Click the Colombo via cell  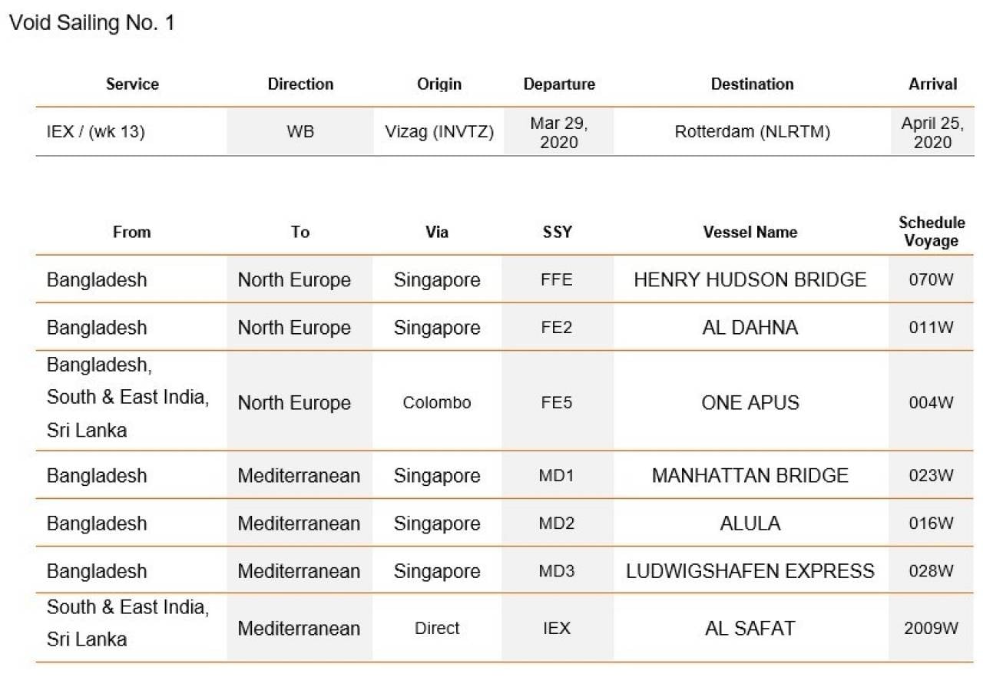pyautogui.click(x=437, y=403)
